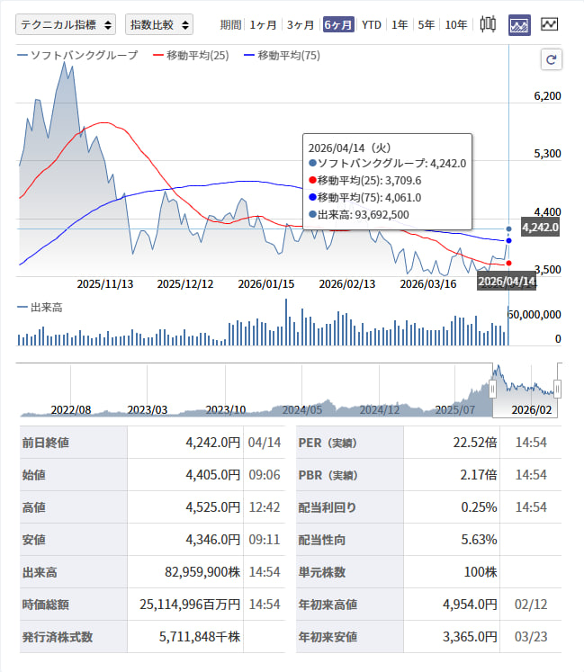Screen dimensions: 584x672
Task: Select the 1ヶ月 period
Action: click(x=263, y=25)
